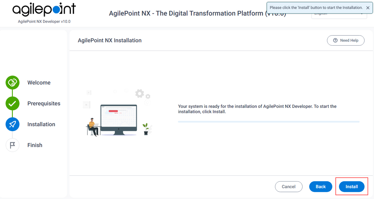Click the Prerequisites green checkmark icon
374x199 pixels.
point(12,103)
